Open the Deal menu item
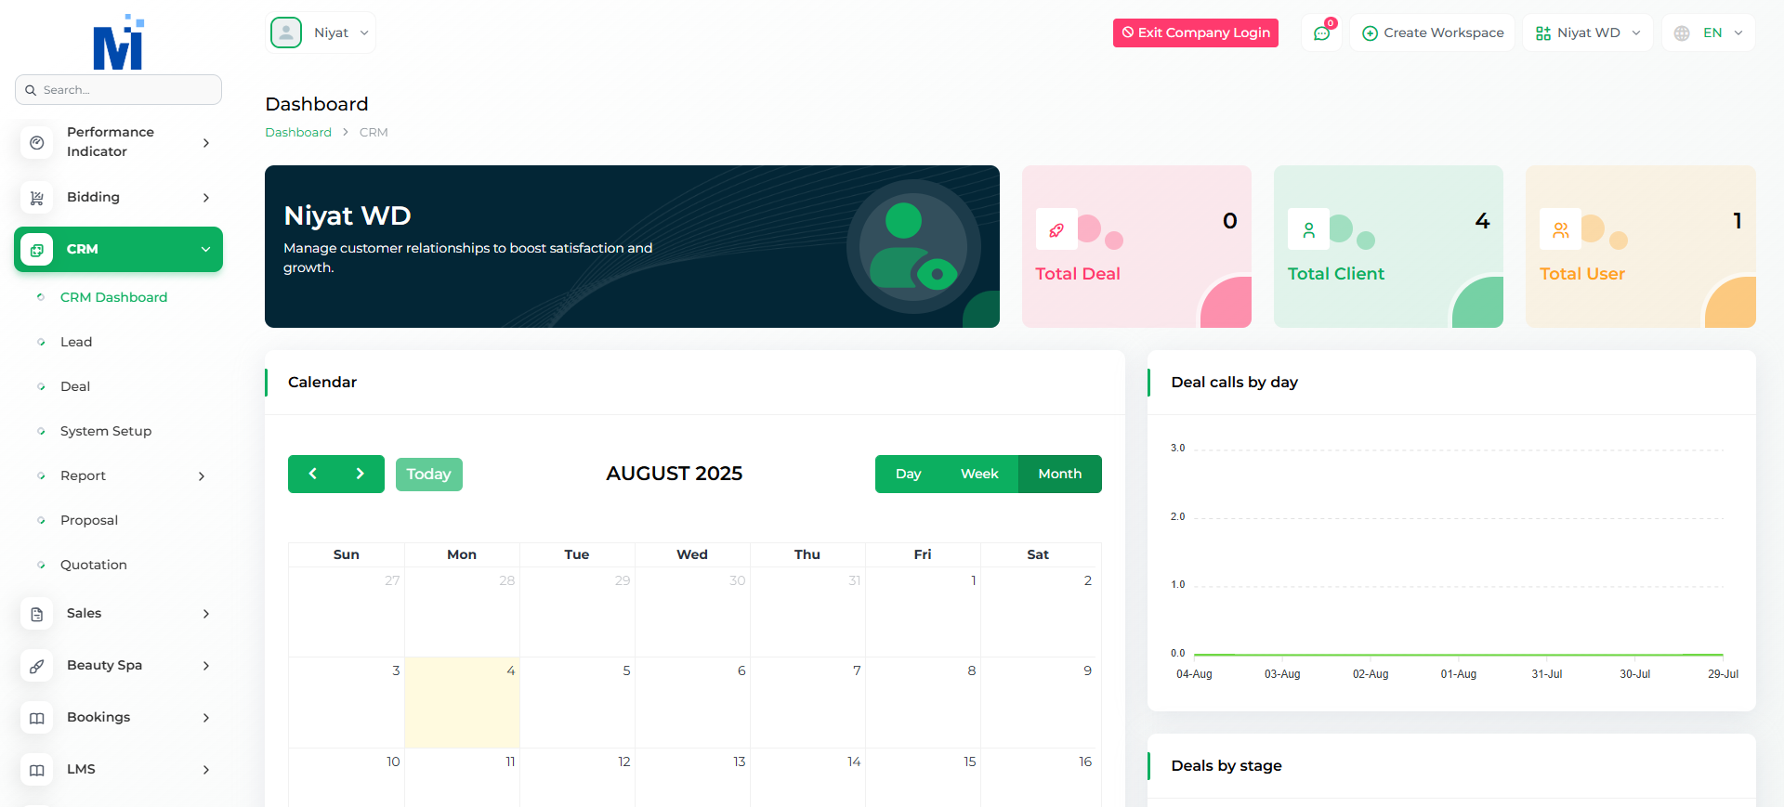The height and width of the screenshot is (807, 1784). pyautogui.click(x=75, y=386)
